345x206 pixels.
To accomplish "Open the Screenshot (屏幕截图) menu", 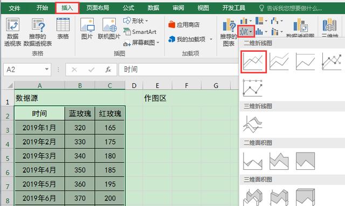I will pos(141,43).
